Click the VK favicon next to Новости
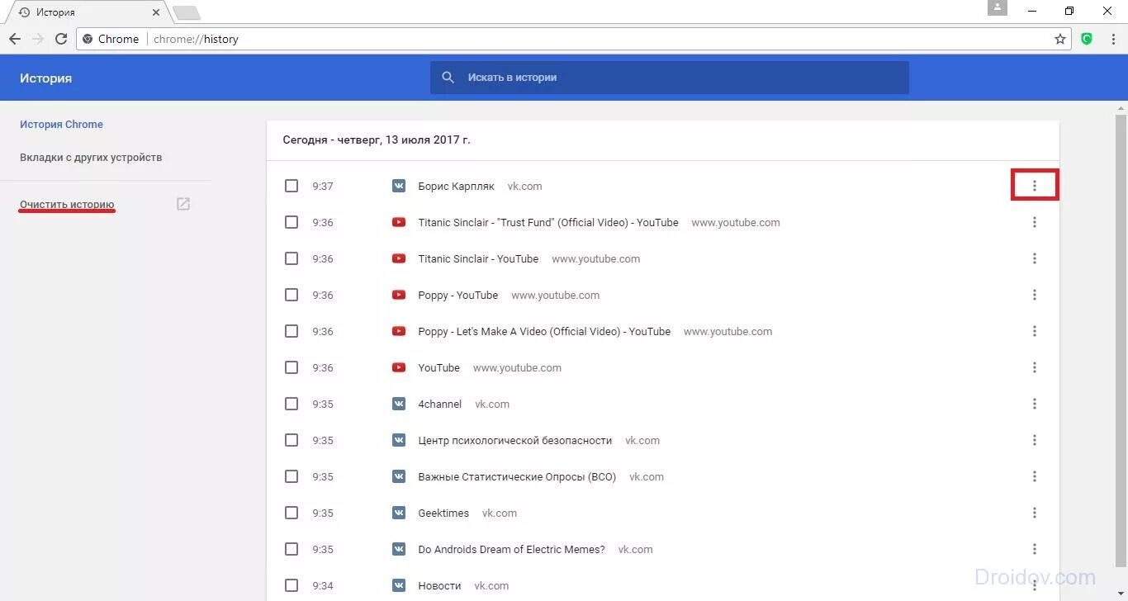Screen dimensions: 1128x601 coord(399,585)
